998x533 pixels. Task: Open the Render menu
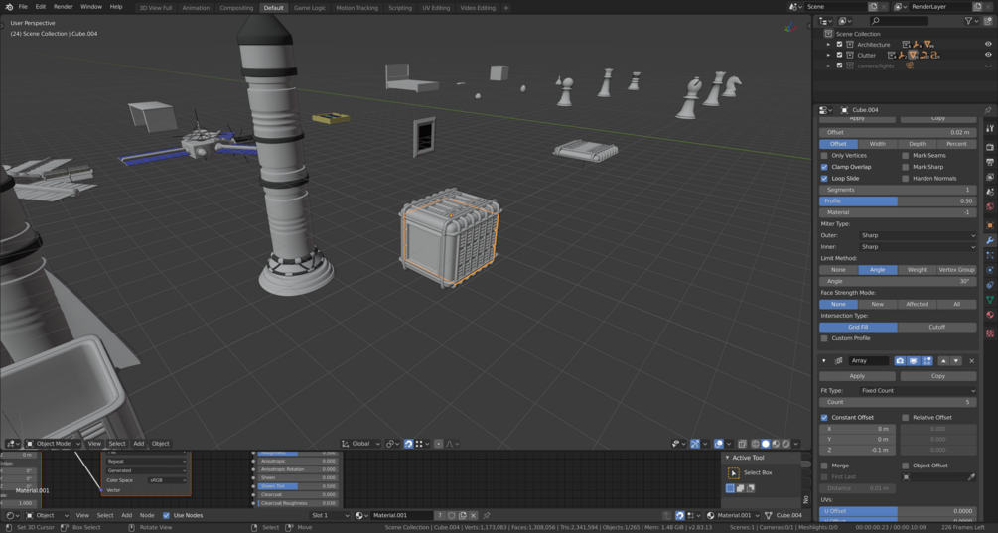63,6
